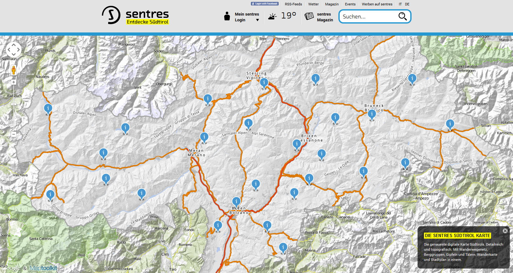Viewport: 513px width, 273px height.
Task: Open the RSS-Feeds link
Action: pos(293,4)
